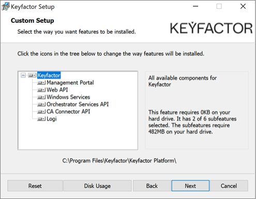Open the Windows Services feature icon dropdown

click(x=41, y=97)
